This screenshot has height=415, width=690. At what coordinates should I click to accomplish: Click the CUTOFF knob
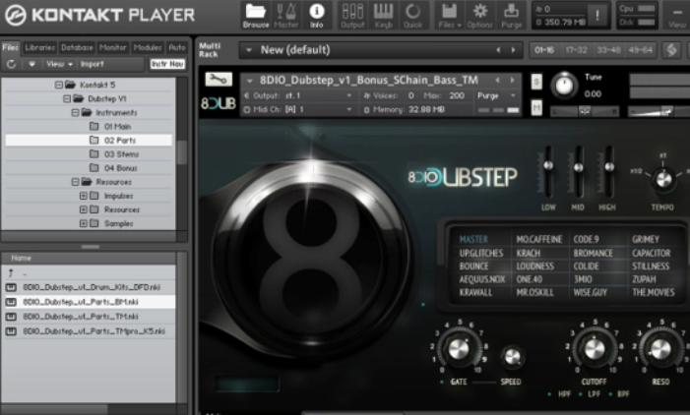(x=595, y=349)
